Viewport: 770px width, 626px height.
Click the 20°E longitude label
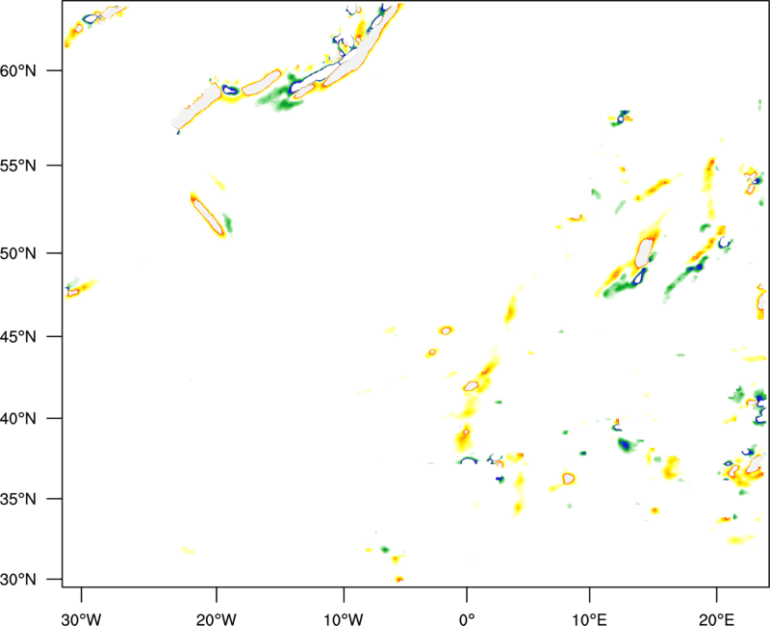(716, 619)
